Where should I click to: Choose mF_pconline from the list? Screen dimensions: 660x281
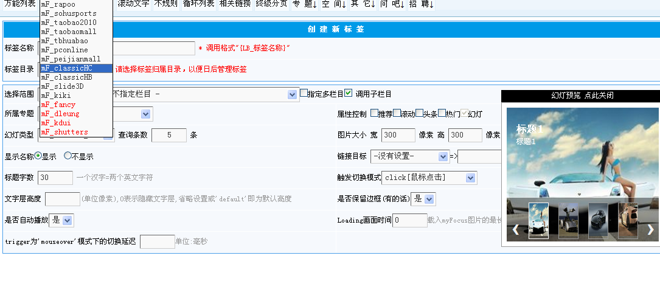click(x=76, y=50)
